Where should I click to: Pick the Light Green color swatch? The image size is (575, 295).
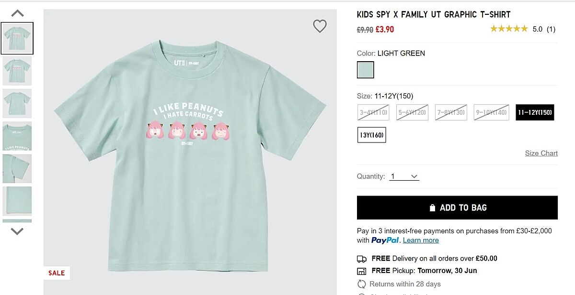[x=365, y=70]
